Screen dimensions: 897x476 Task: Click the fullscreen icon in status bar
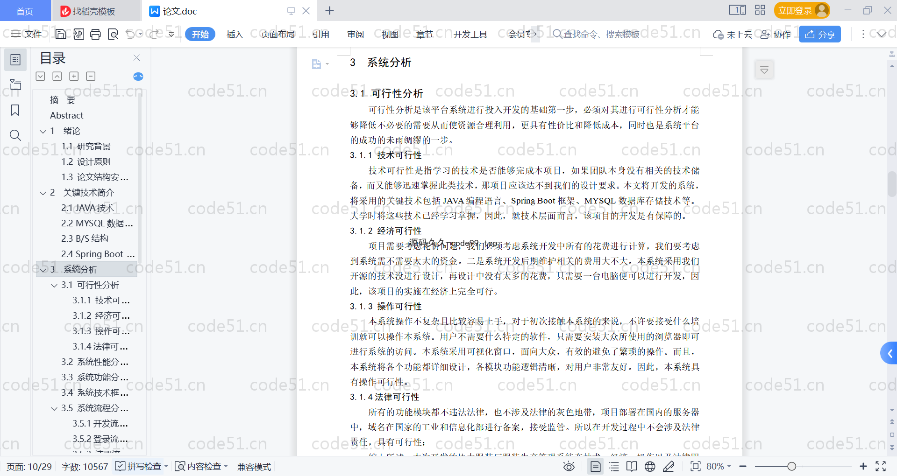point(881,466)
